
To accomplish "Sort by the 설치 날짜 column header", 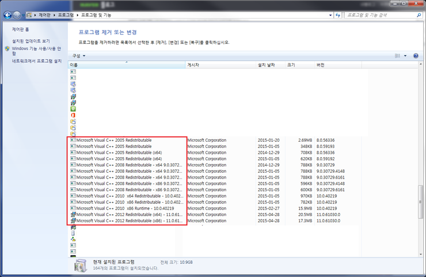I will point(271,65).
